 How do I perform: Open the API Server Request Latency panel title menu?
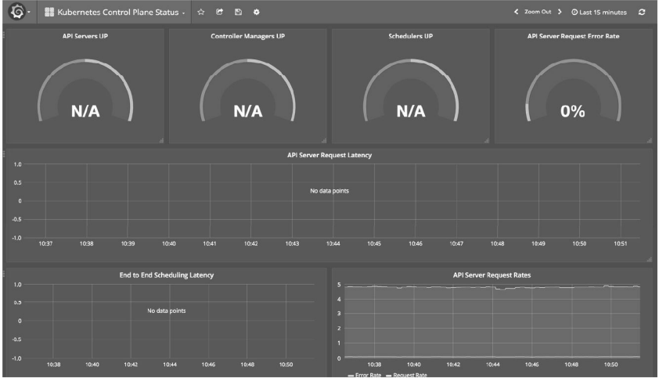point(329,155)
